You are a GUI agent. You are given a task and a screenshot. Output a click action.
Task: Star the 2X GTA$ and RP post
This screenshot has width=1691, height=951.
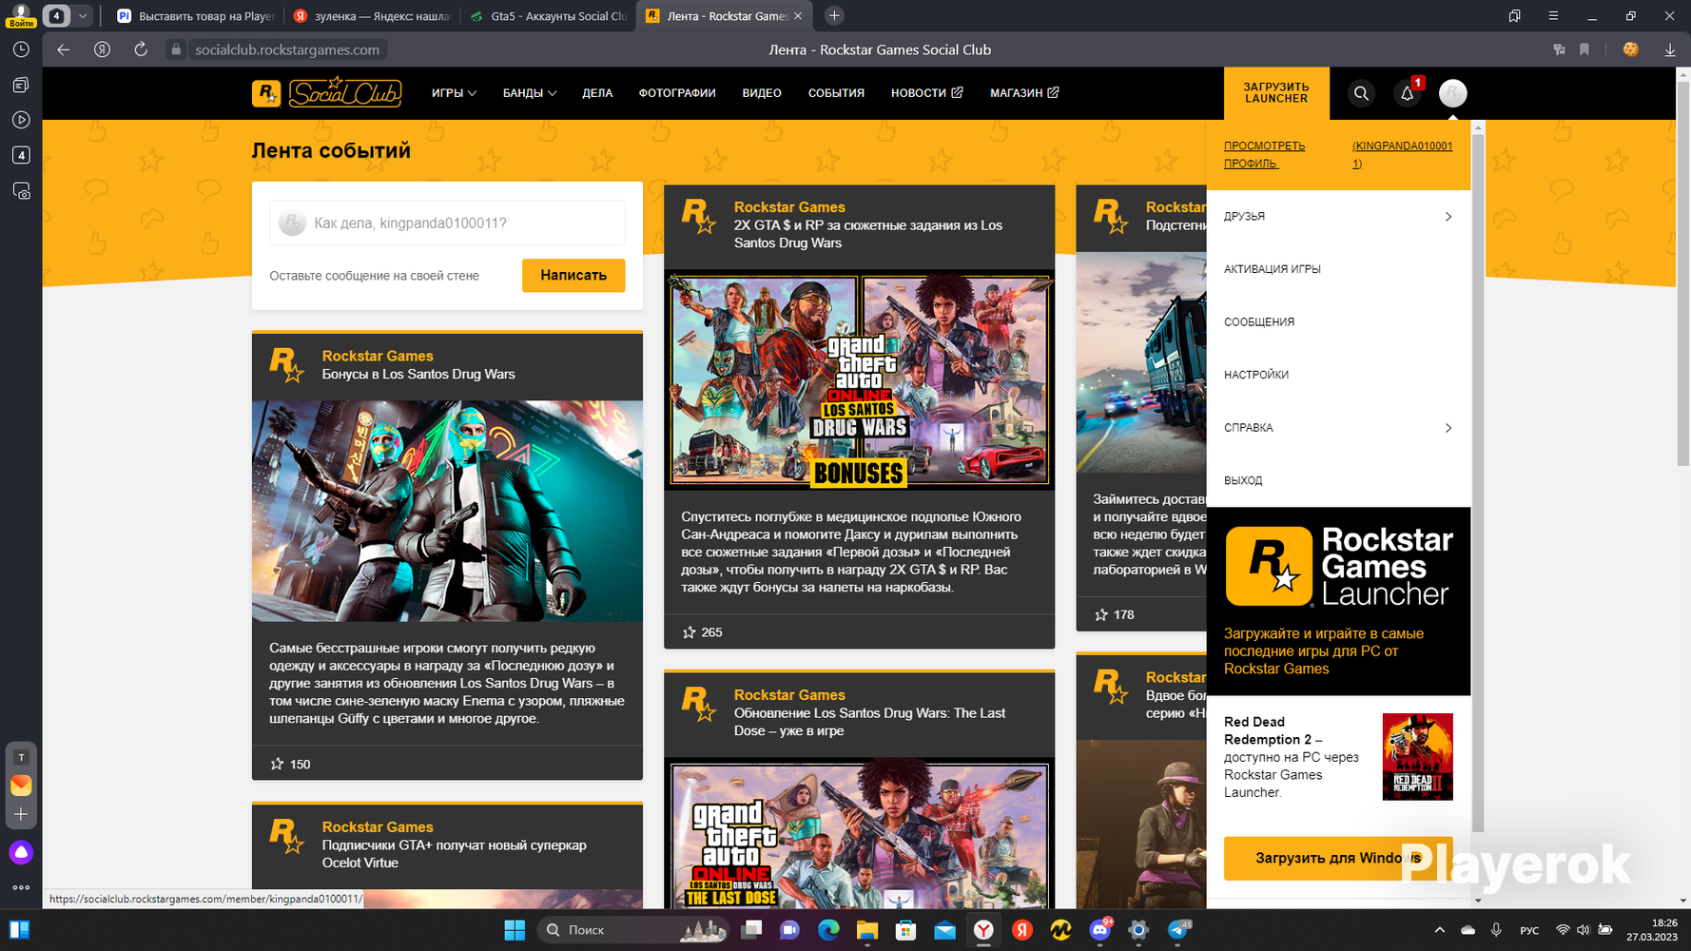690,632
